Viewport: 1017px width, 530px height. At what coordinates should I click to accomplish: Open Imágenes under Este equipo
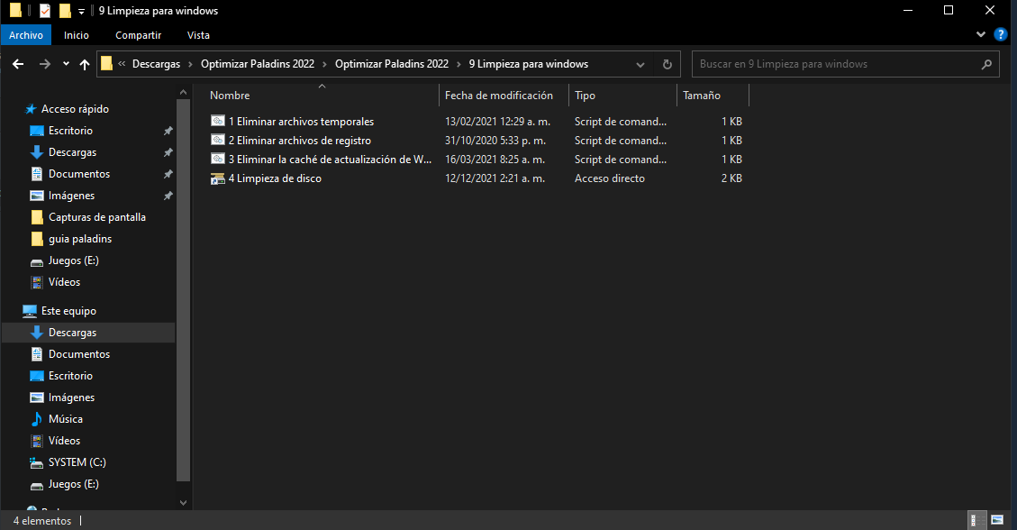pos(71,397)
